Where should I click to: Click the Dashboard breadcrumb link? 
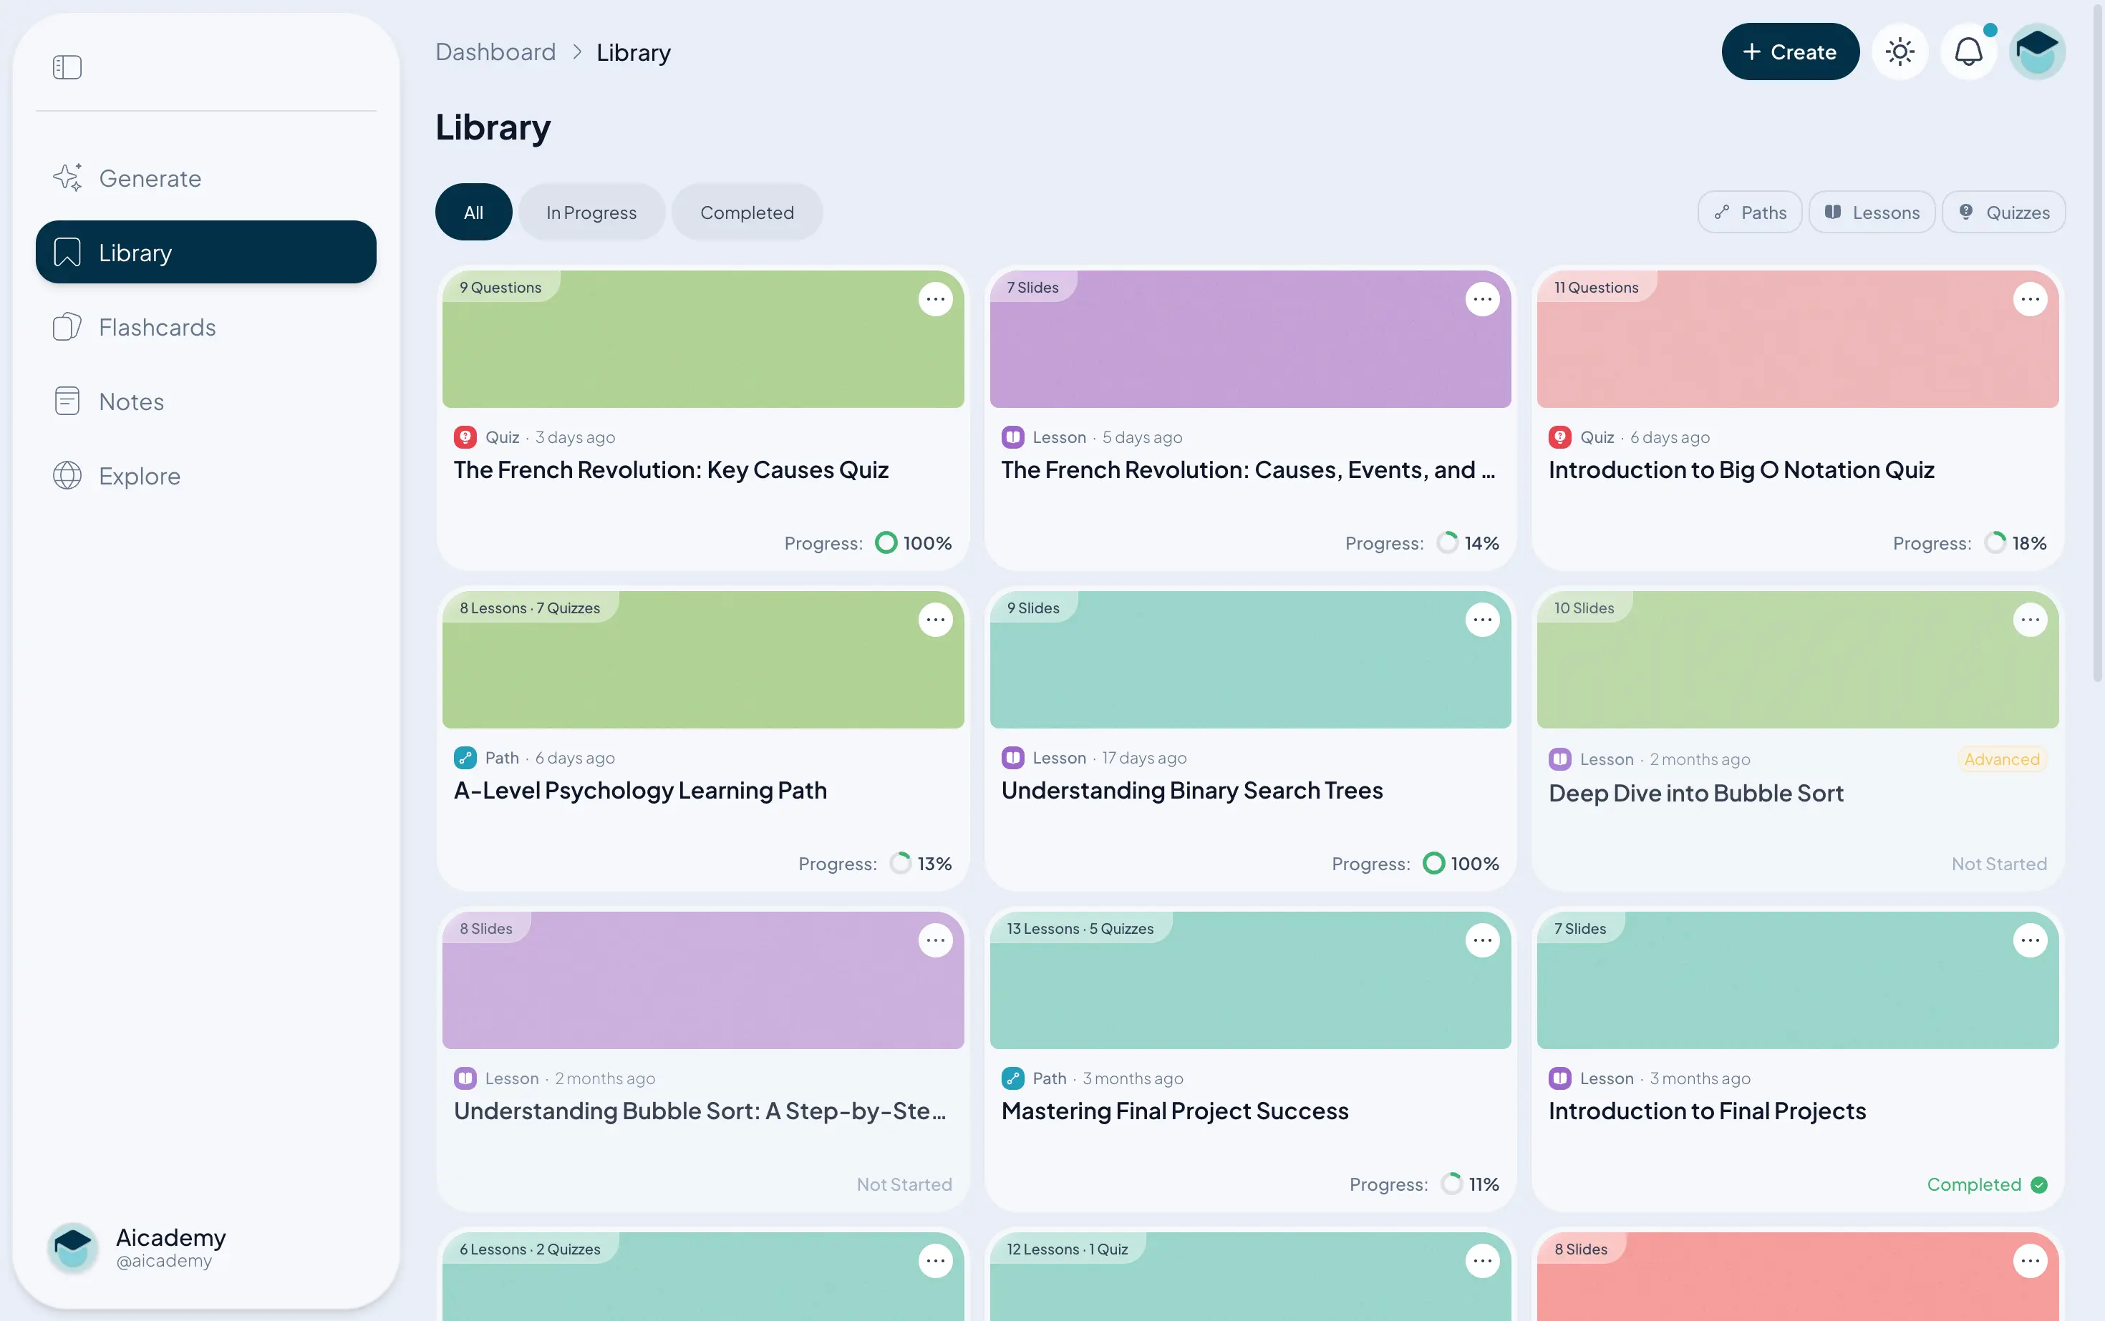tap(495, 52)
